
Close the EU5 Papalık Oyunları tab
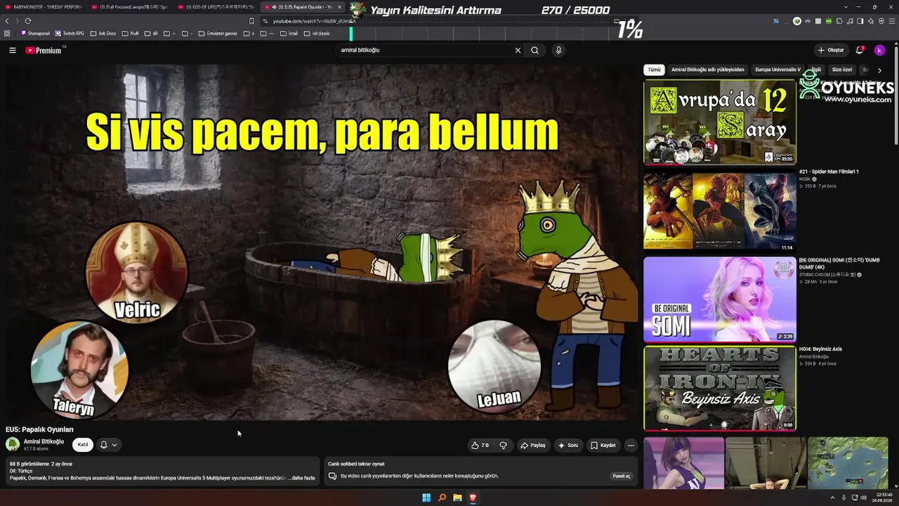[x=340, y=7]
